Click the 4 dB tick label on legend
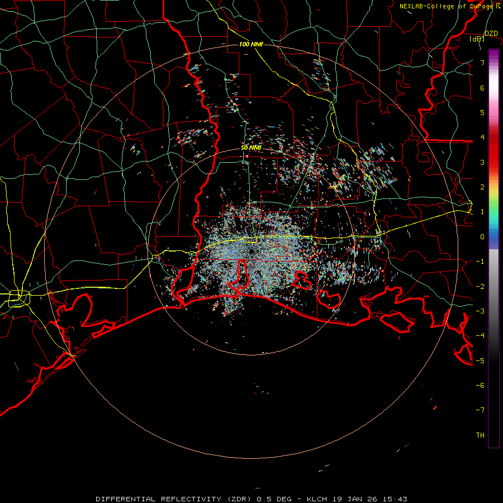The image size is (503, 503). point(482,137)
